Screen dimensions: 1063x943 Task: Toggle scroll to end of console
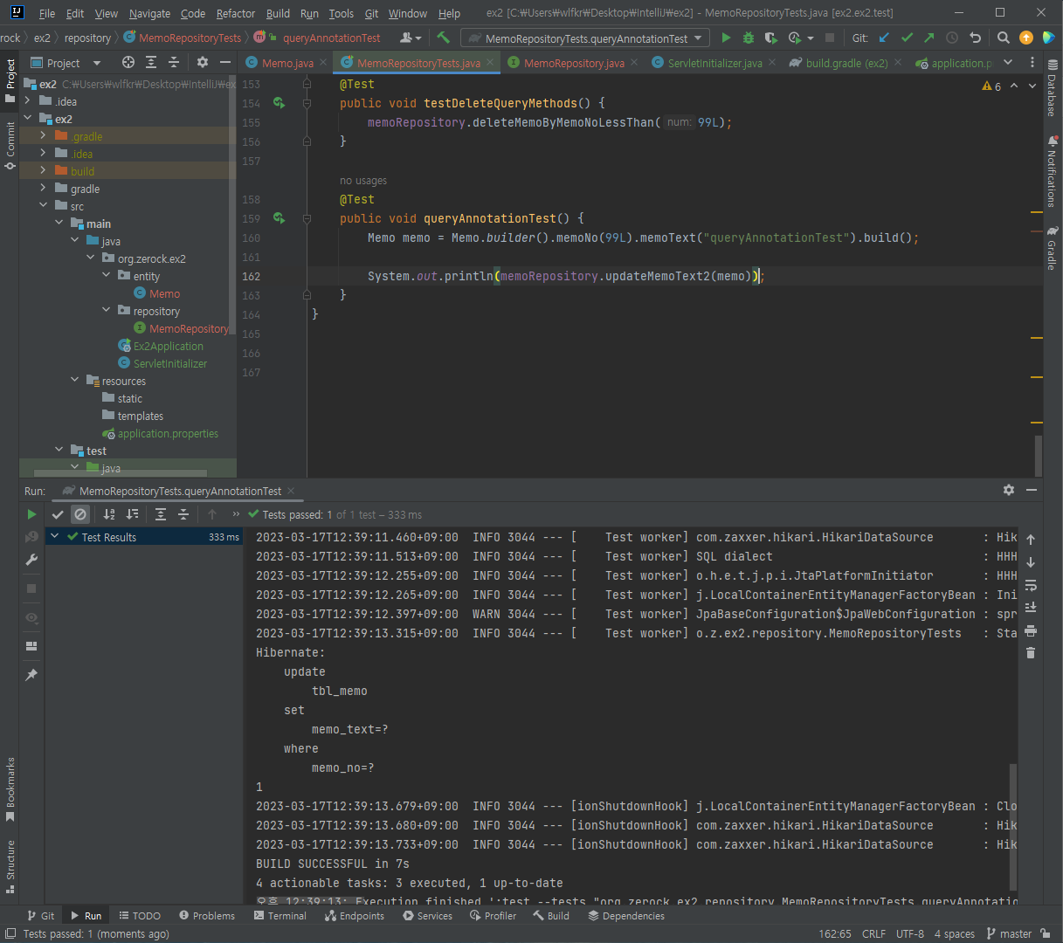tap(1031, 608)
